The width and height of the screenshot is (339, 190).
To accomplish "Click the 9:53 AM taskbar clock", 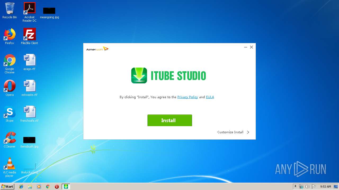I will coord(325,187).
